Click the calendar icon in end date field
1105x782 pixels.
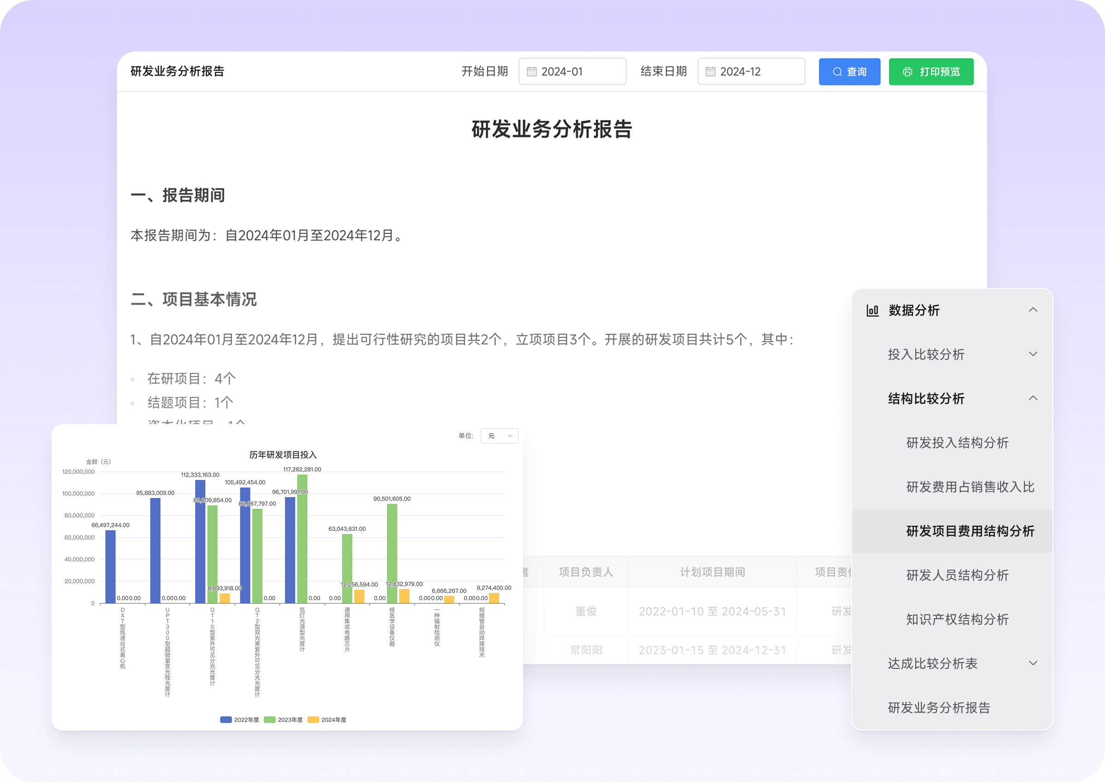tap(710, 72)
